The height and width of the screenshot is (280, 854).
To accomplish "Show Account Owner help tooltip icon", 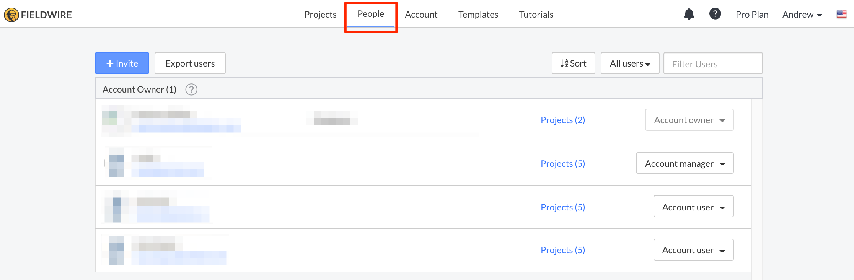I will tap(191, 90).
